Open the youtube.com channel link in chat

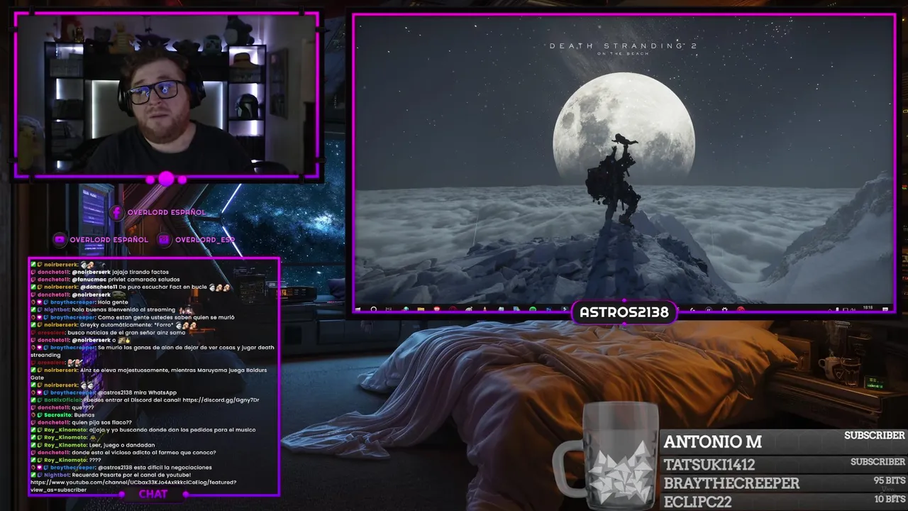133,486
